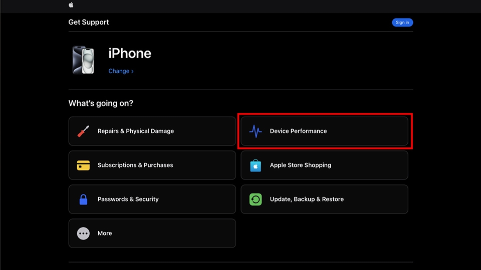Open Passwords & Security topic
Viewport: 481px width, 270px height.
(x=152, y=199)
